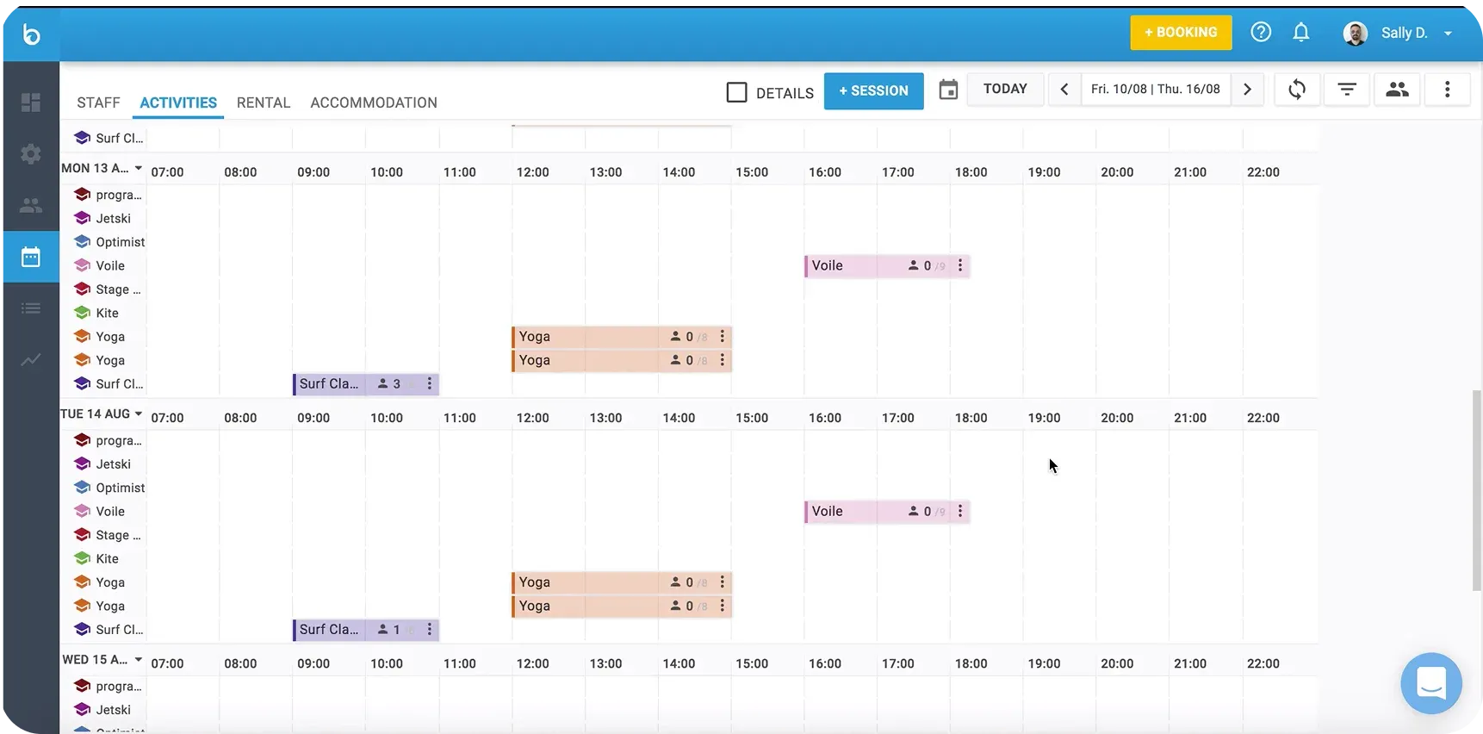Switch to the Rental tab

pyautogui.click(x=263, y=103)
